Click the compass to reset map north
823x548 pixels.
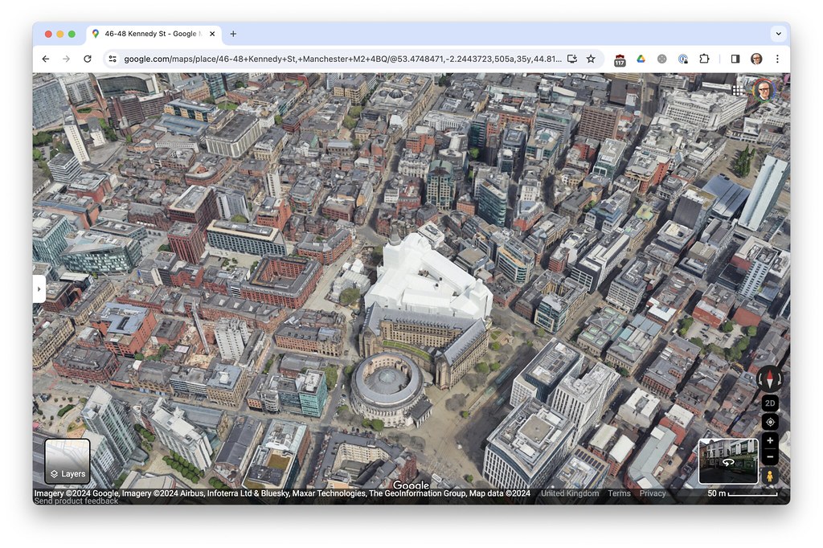(x=769, y=379)
